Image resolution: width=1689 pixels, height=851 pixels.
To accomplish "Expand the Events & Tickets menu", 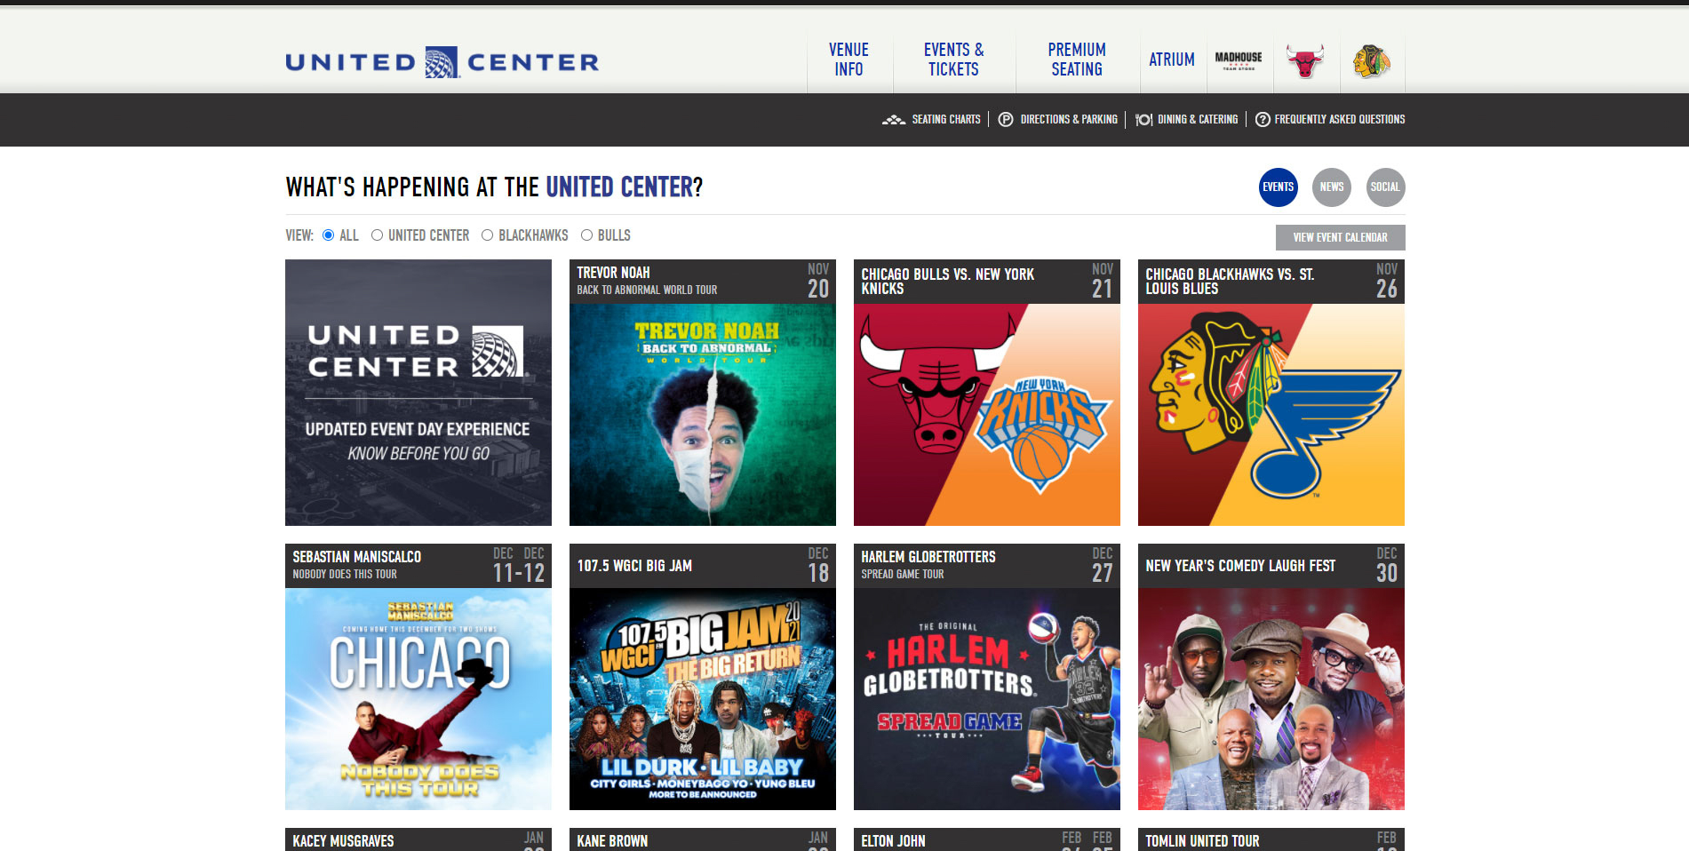I will pos(953,60).
